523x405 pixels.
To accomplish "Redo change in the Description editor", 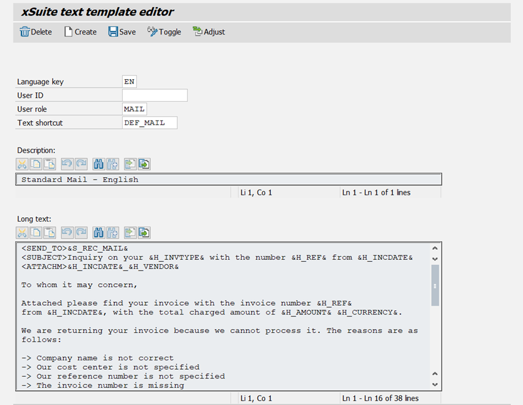I will coord(81,164).
